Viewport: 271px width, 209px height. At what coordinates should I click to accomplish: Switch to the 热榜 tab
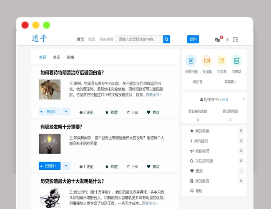click(70, 57)
